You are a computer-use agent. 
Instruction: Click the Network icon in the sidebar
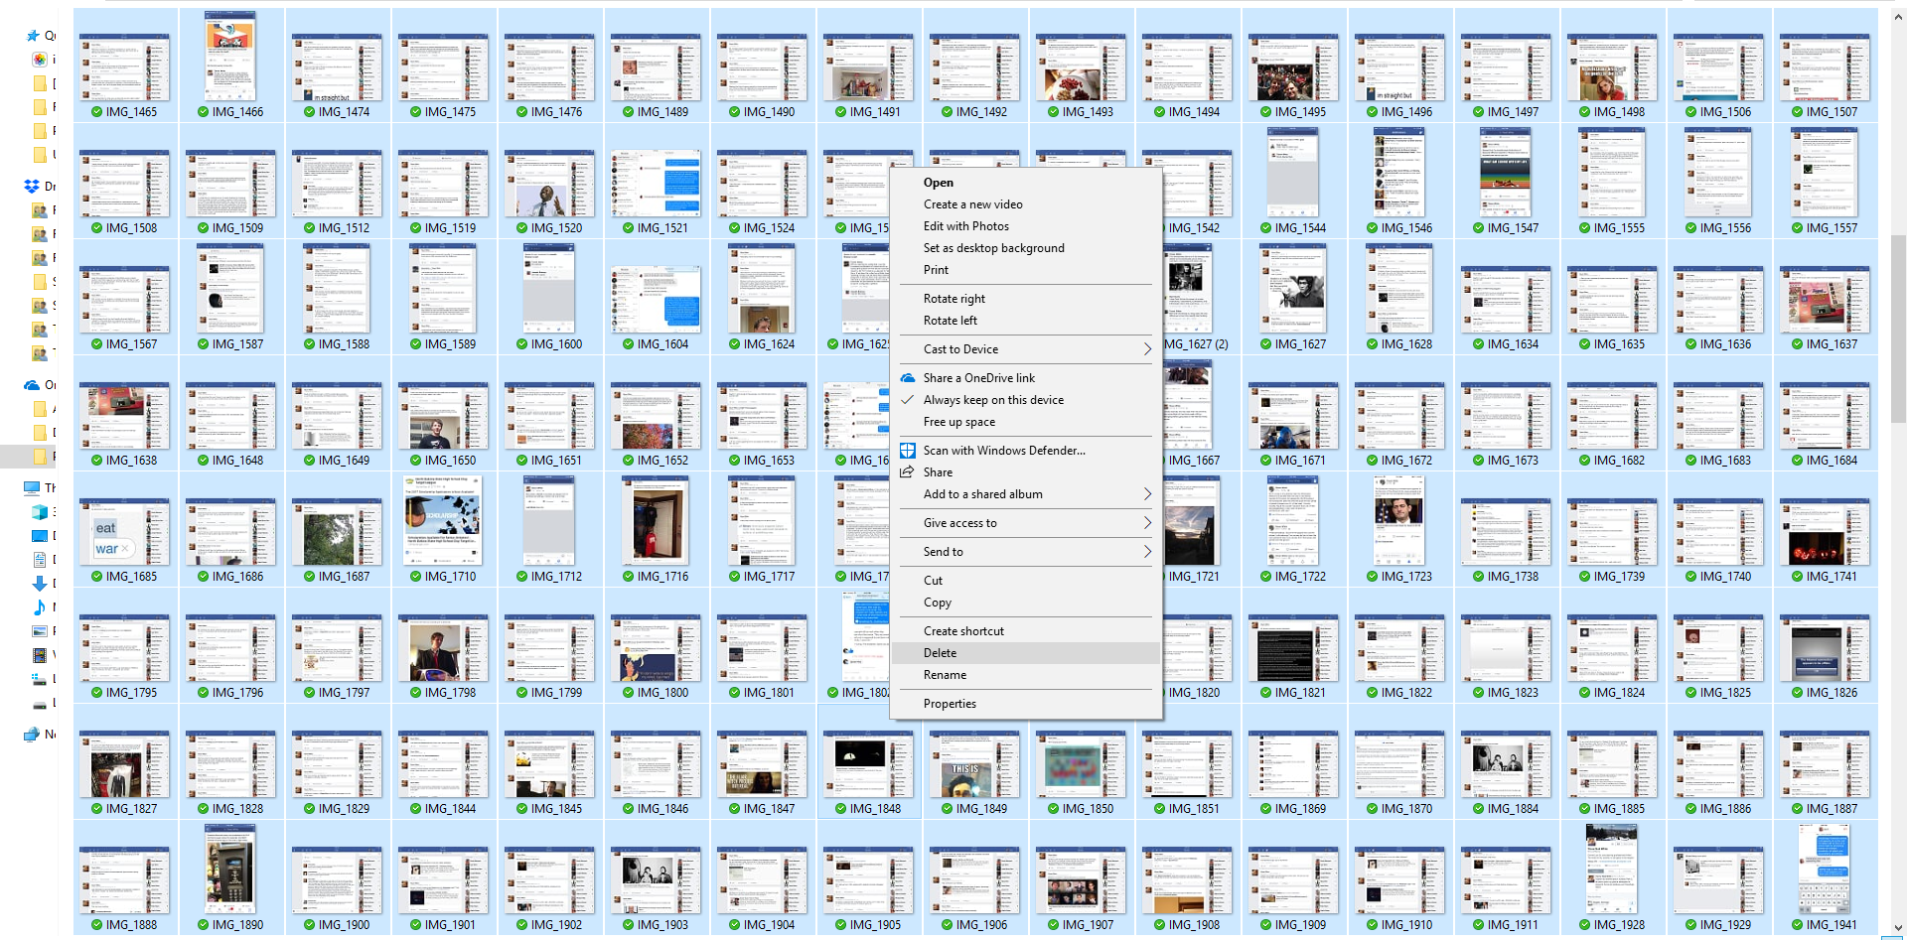(x=32, y=735)
